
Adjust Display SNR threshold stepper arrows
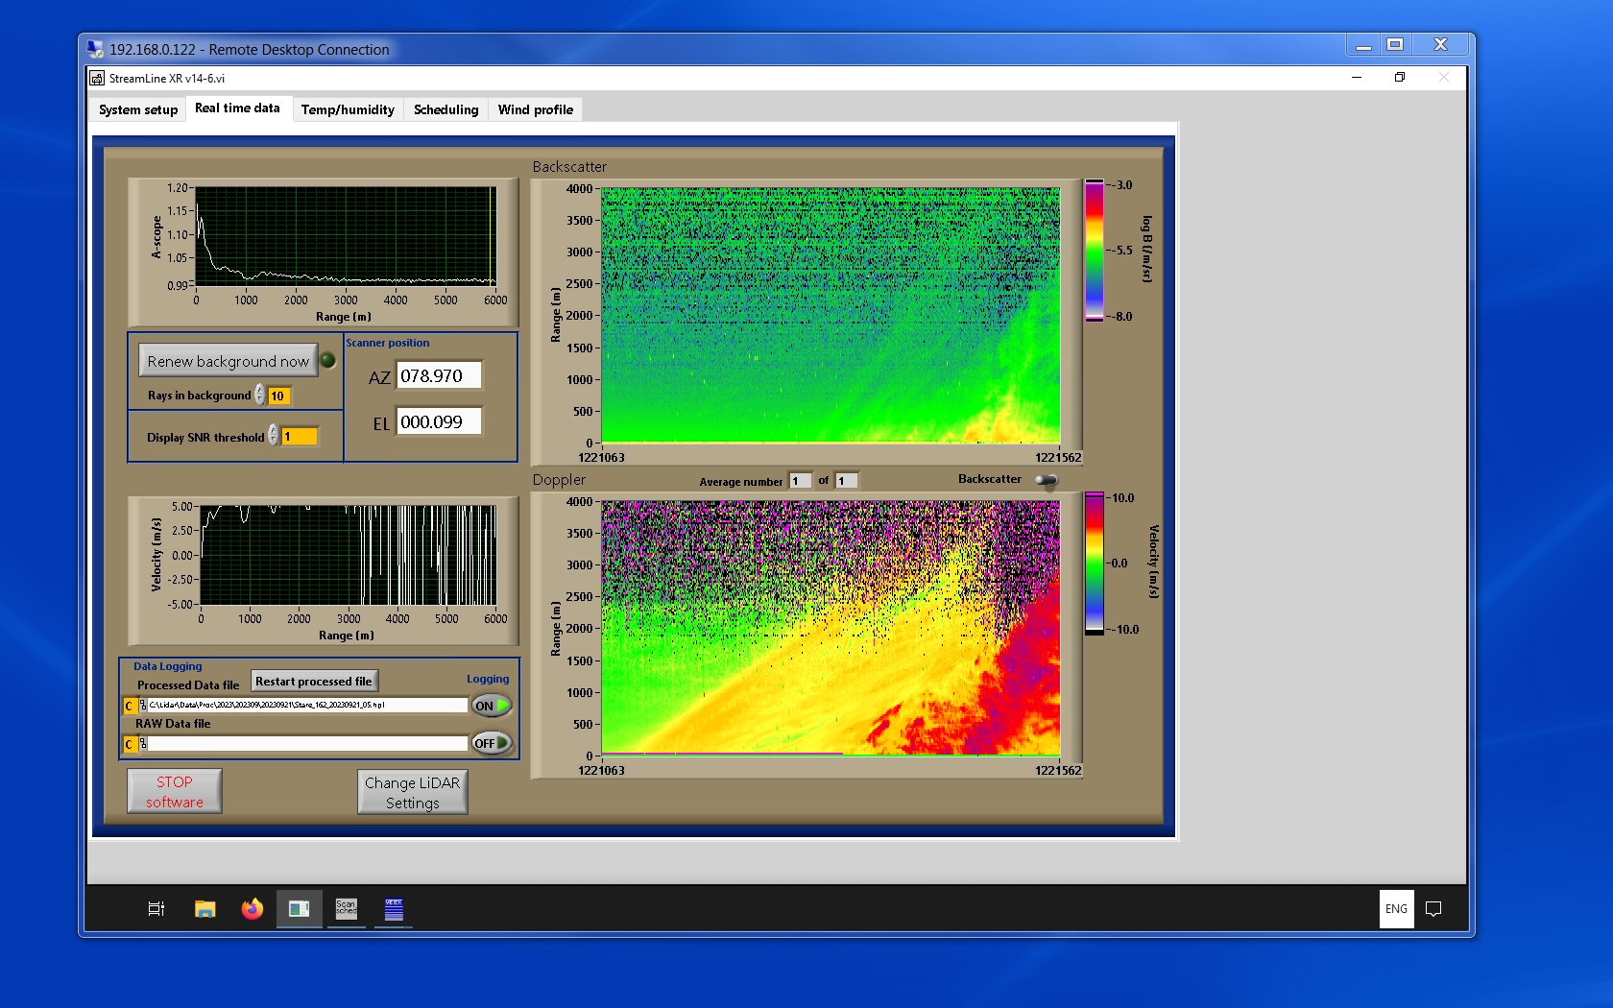coord(274,436)
